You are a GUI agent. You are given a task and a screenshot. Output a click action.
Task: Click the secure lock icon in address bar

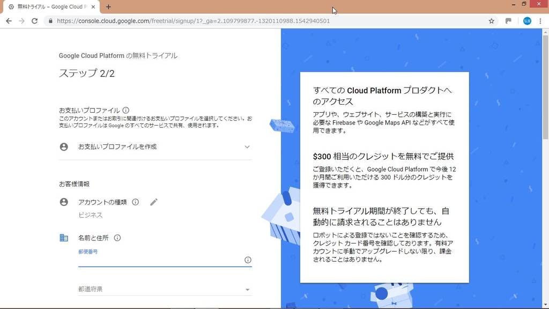tap(50, 21)
